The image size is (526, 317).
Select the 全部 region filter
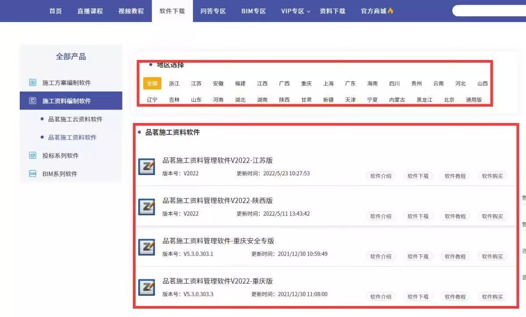point(152,83)
